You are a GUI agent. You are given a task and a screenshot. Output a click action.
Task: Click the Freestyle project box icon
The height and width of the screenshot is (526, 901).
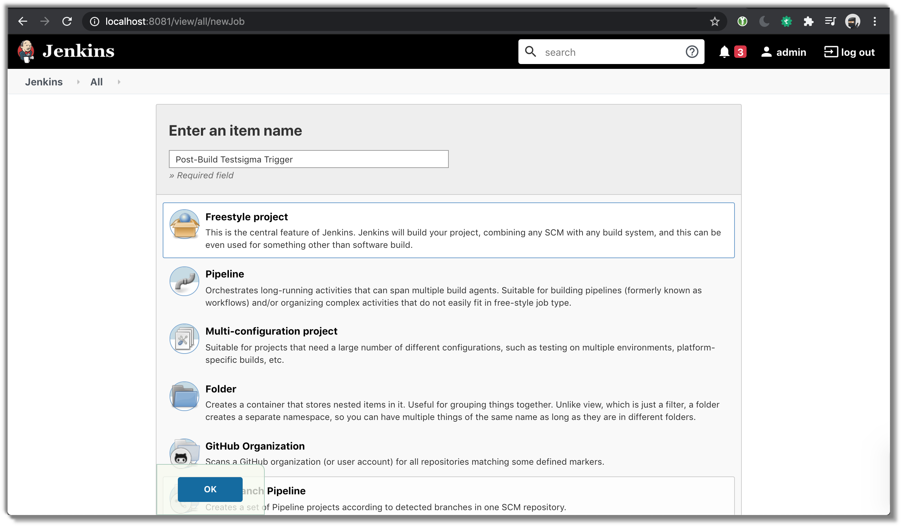click(x=184, y=224)
